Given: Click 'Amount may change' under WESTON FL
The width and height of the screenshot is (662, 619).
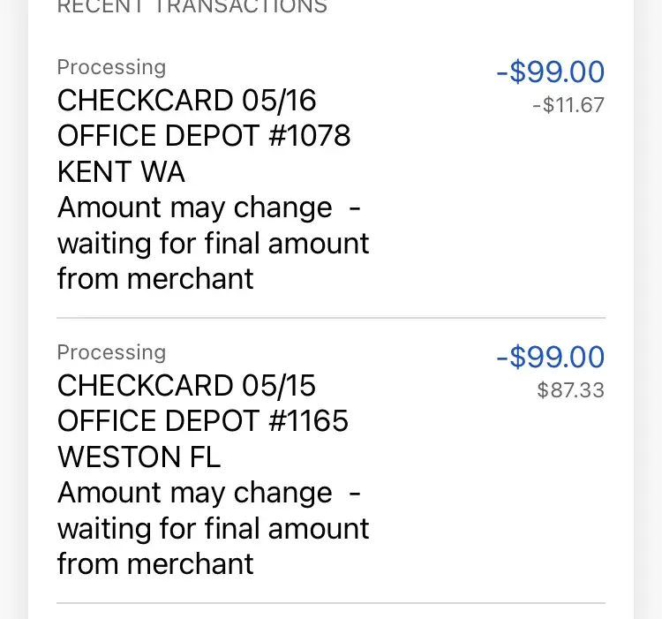Looking at the screenshot, I should pyautogui.click(x=195, y=493).
